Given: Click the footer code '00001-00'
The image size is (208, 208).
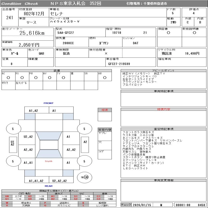Looking at the screenshot, I should tap(183, 205).
